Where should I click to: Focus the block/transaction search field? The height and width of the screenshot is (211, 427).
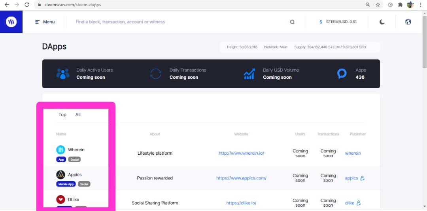[180, 22]
